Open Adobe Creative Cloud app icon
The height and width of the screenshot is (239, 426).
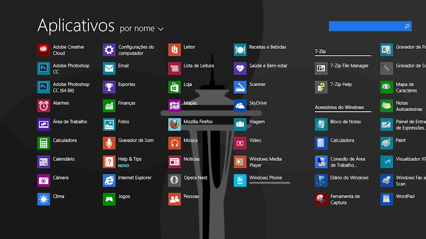click(43, 50)
